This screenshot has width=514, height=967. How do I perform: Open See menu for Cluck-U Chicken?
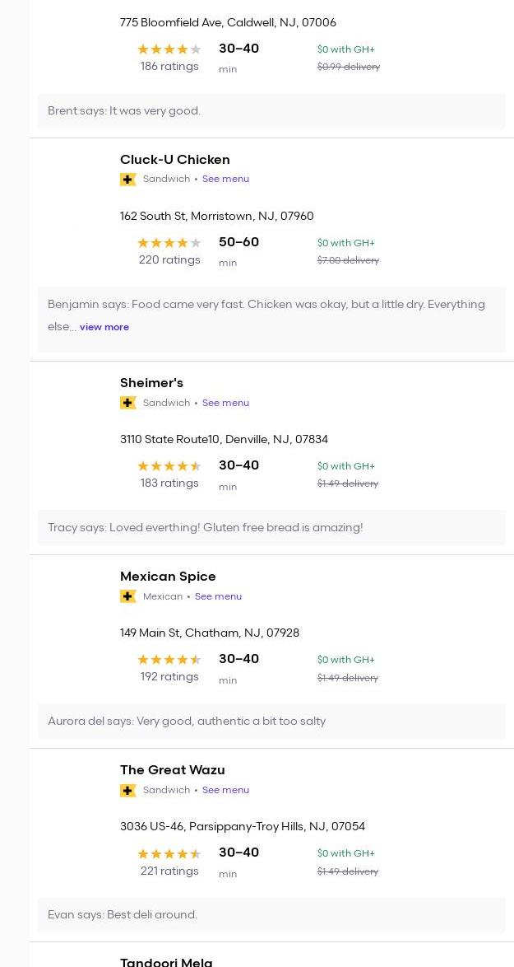(225, 179)
